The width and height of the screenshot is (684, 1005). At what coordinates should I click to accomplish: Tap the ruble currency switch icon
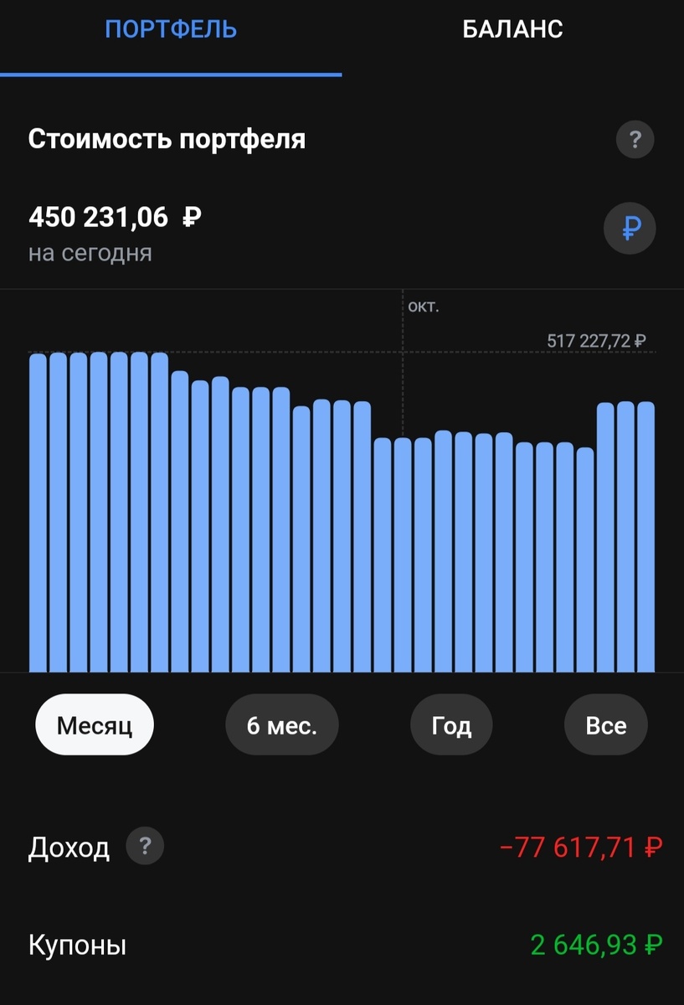click(630, 227)
